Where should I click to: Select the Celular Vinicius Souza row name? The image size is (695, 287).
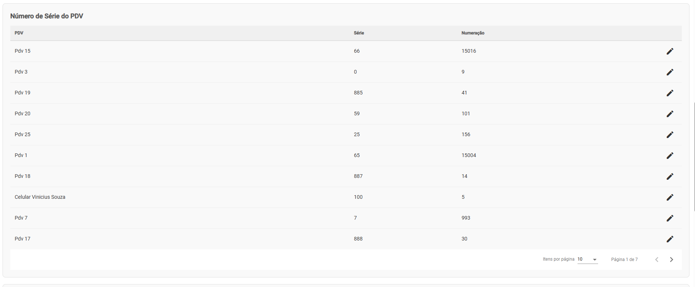[40, 197]
